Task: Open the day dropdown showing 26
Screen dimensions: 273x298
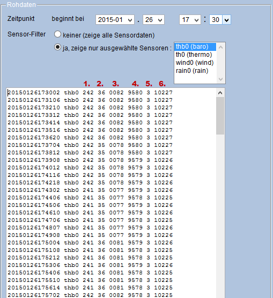Action: (x=153, y=20)
